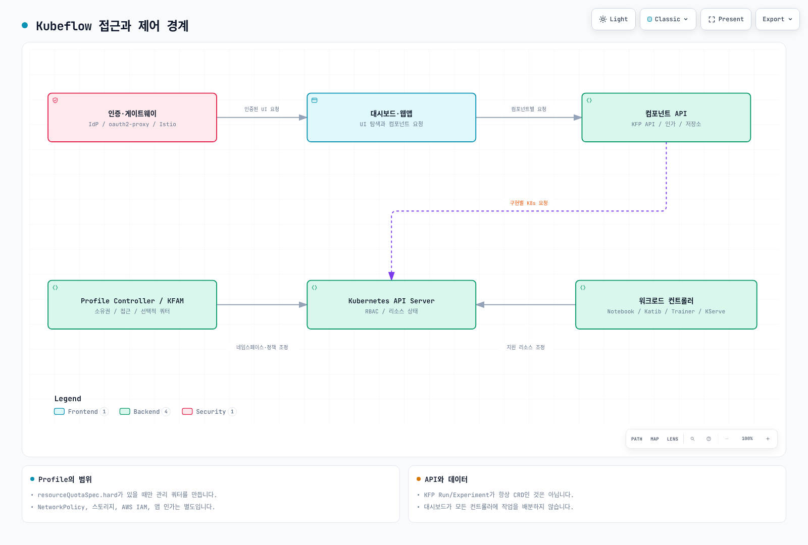This screenshot has height=545, width=808.
Task: Click the Classic swatch icon
Action: coord(649,19)
